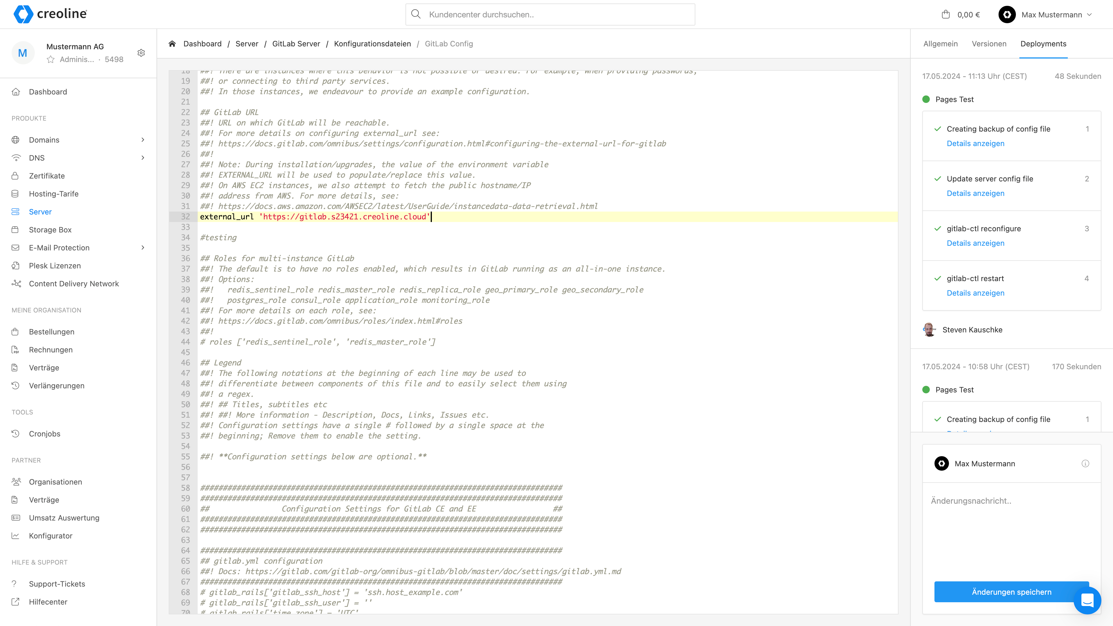Switch to the Versionen tab

[x=989, y=44]
